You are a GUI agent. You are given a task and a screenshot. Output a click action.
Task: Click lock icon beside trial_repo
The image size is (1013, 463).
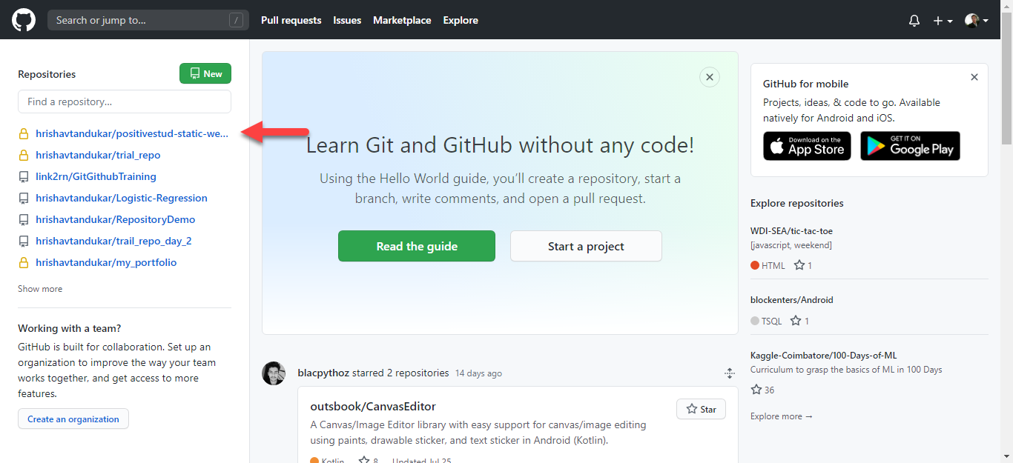pyautogui.click(x=23, y=156)
